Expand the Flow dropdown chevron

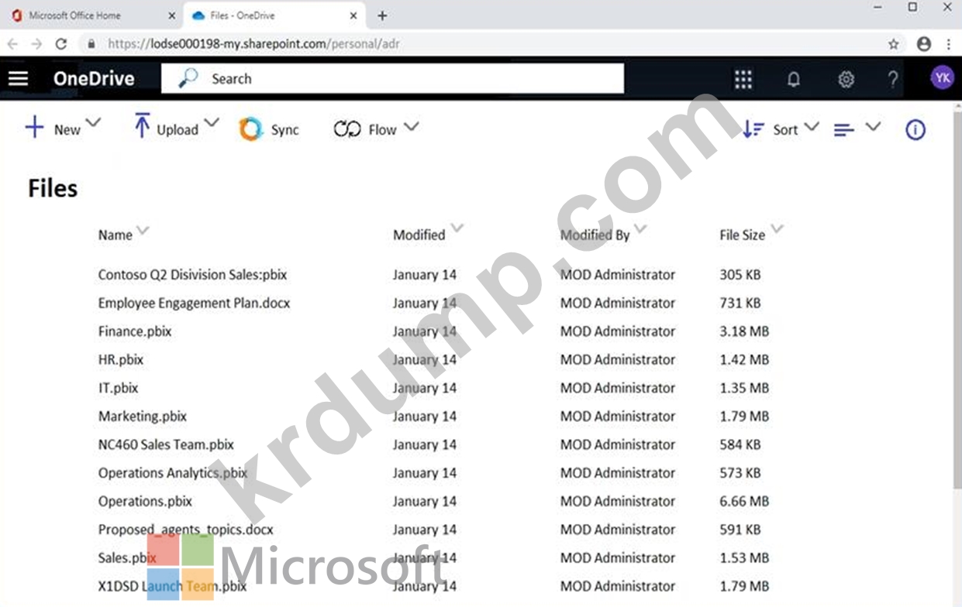point(411,127)
